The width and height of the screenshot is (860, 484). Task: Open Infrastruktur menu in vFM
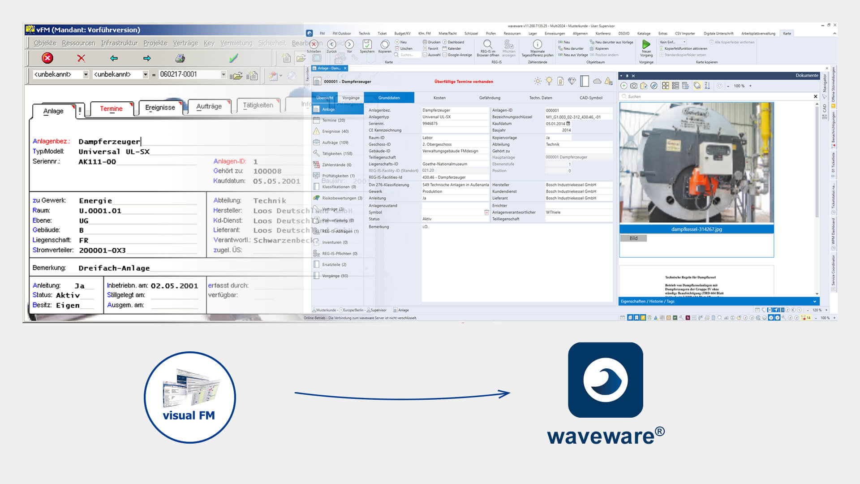[x=119, y=43]
